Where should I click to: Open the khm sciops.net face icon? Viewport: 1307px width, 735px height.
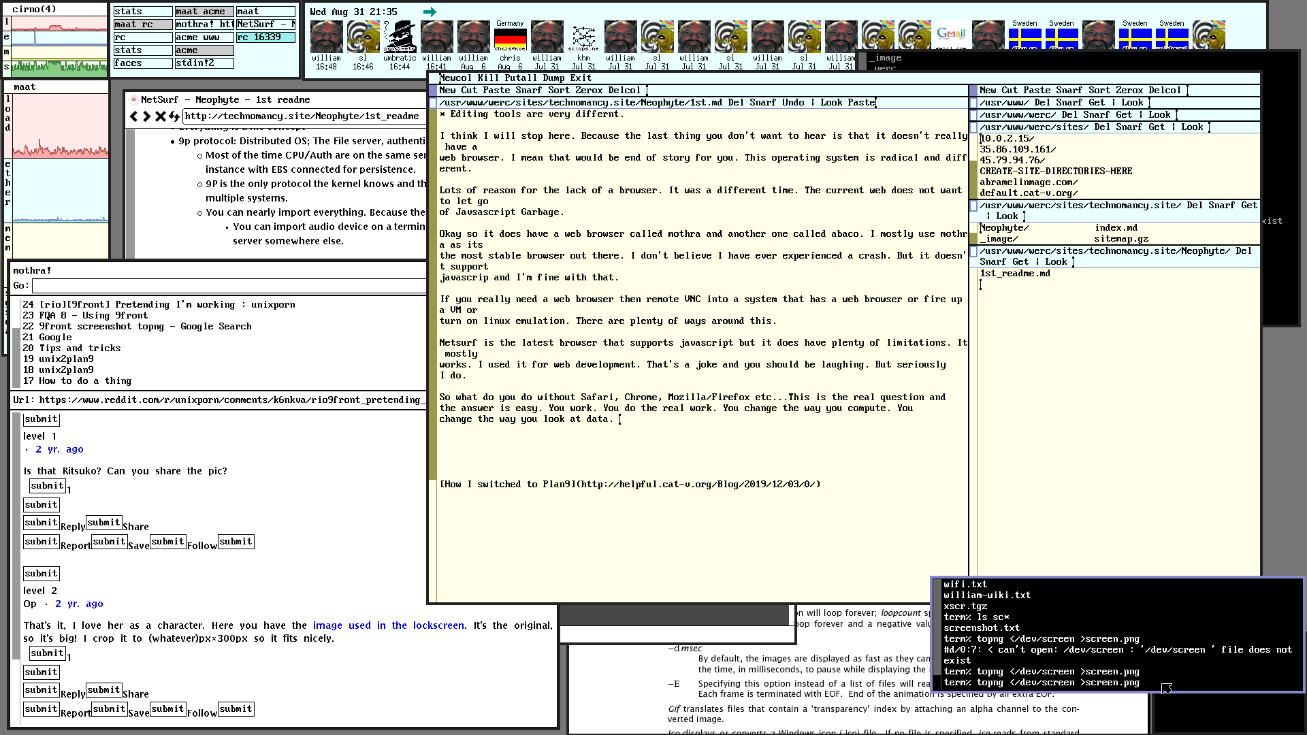[x=584, y=37]
